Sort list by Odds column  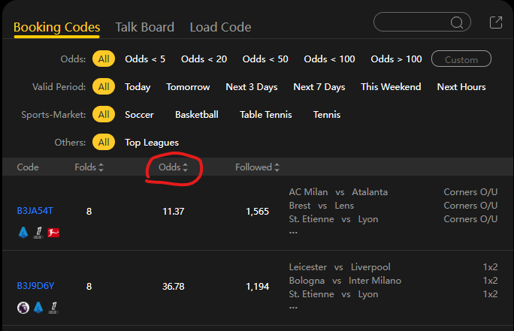[173, 167]
